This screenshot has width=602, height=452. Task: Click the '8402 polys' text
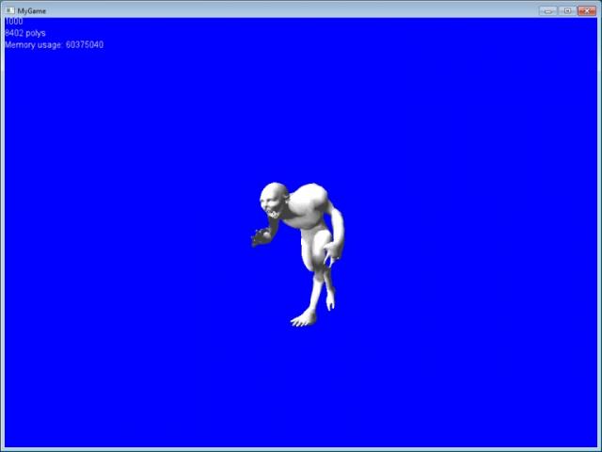point(25,33)
